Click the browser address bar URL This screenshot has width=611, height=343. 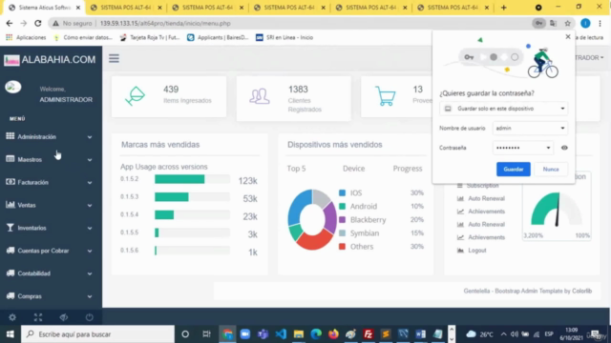point(165,23)
